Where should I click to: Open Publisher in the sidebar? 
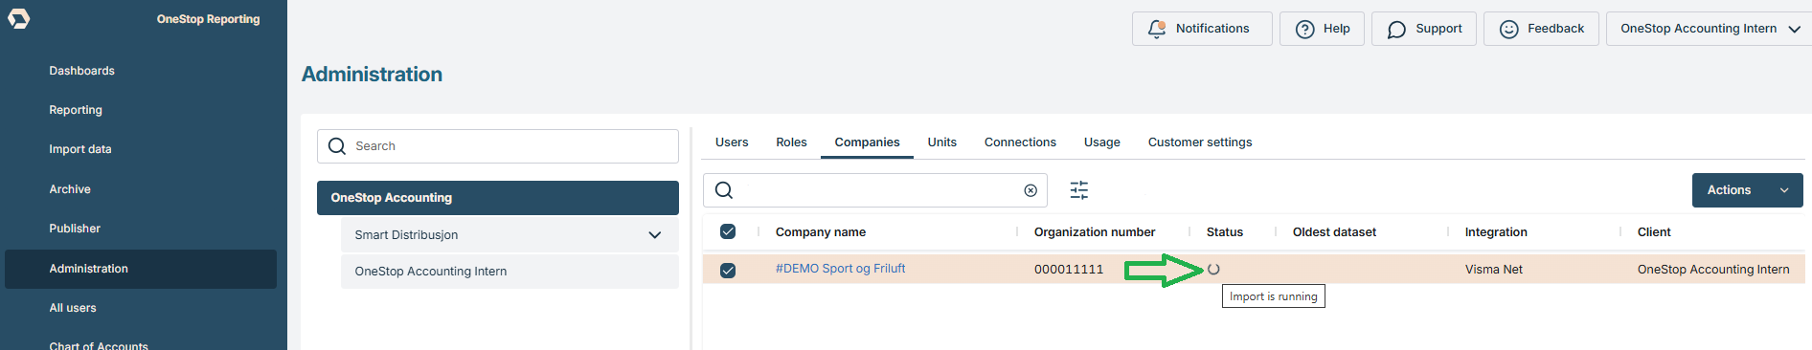point(75,229)
